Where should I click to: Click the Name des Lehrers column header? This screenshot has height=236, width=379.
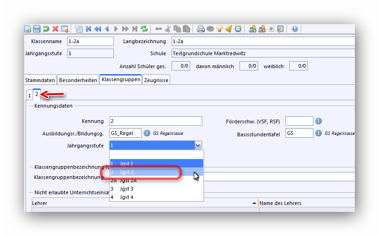[x=307, y=203]
